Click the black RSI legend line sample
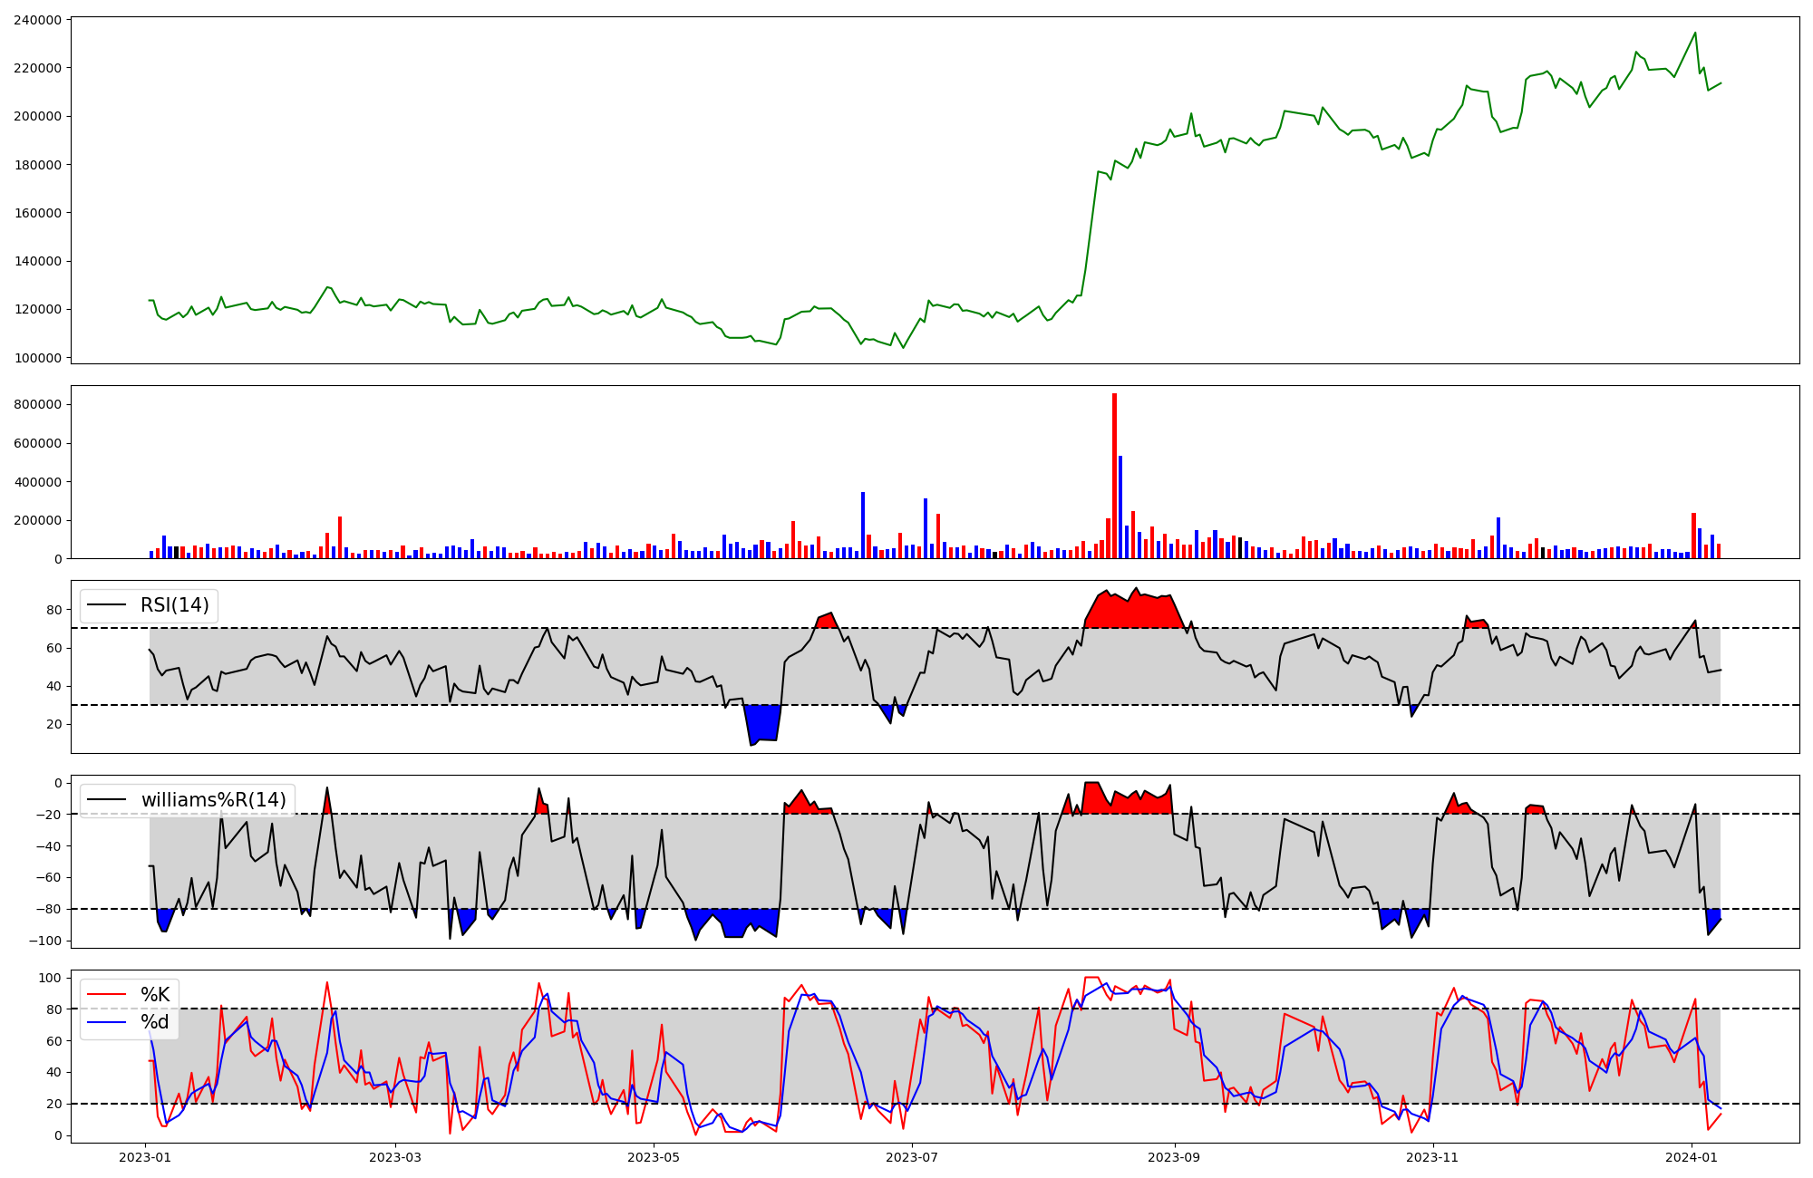 coord(105,605)
